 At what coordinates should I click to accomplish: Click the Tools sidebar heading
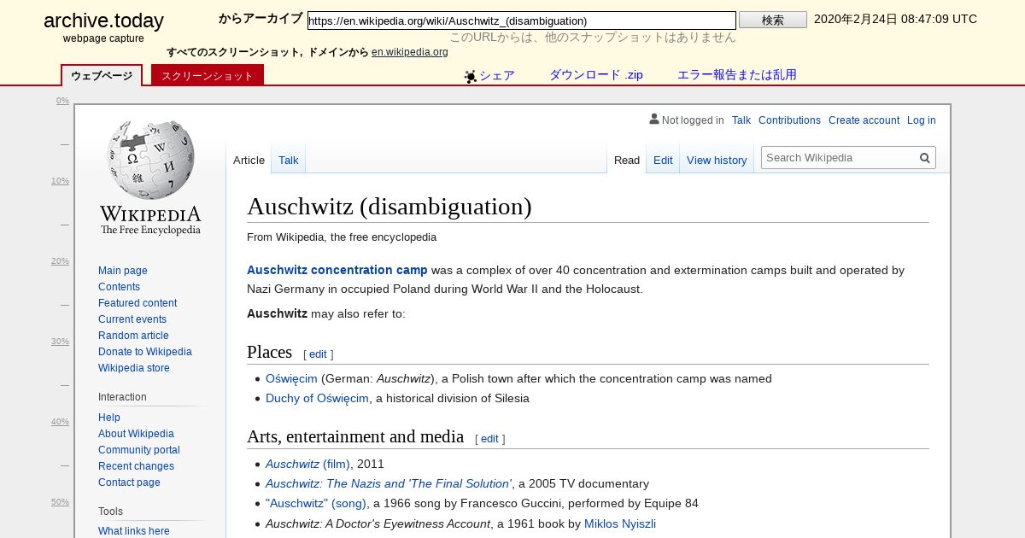pyautogui.click(x=110, y=512)
